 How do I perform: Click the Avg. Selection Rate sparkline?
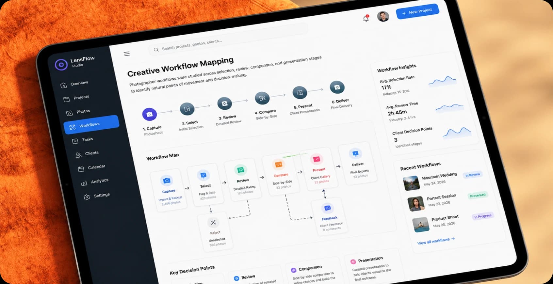442,81
